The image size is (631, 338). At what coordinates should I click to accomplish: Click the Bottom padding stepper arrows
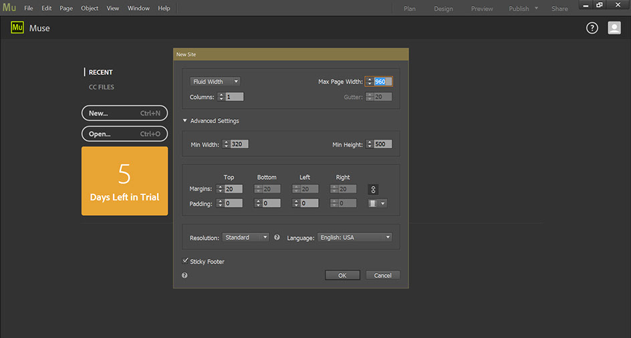click(x=258, y=203)
